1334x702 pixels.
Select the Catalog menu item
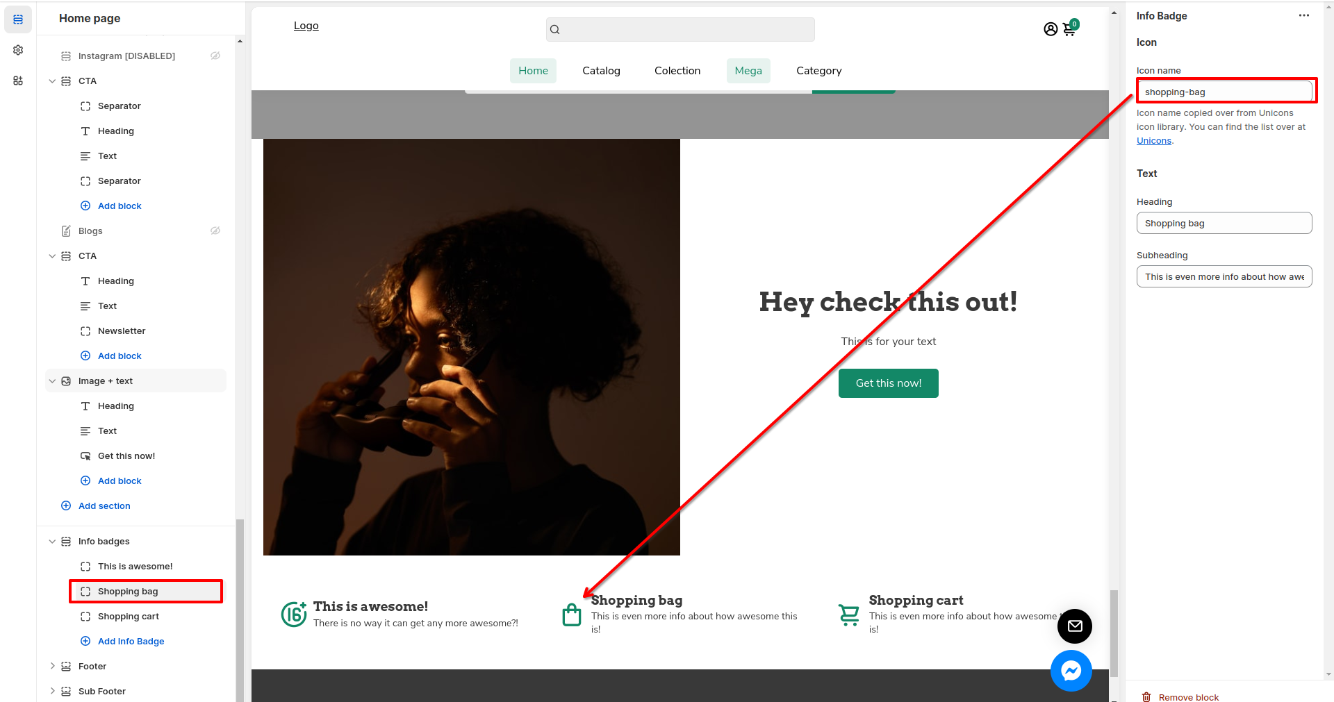601,71
